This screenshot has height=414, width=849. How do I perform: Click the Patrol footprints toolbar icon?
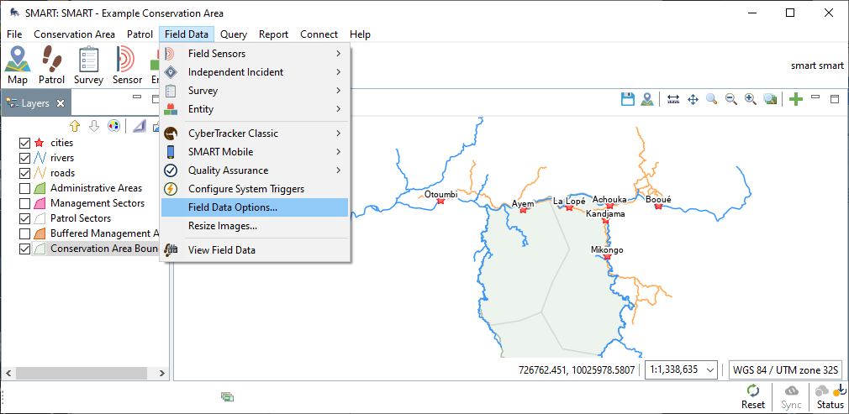[51, 64]
